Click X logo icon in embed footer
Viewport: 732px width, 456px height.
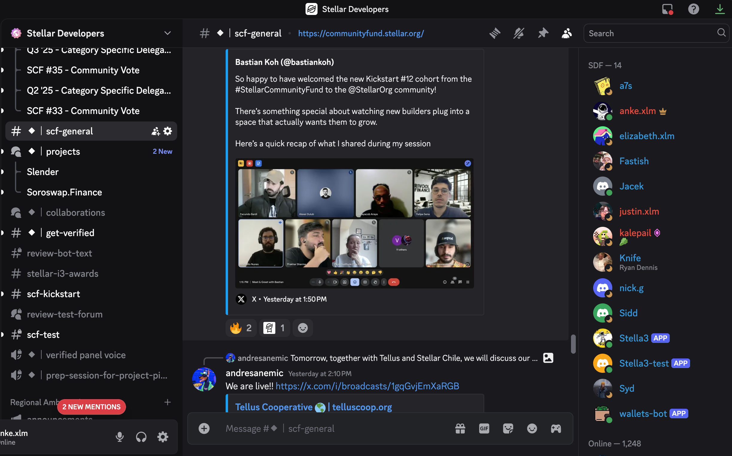click(241, 299)
